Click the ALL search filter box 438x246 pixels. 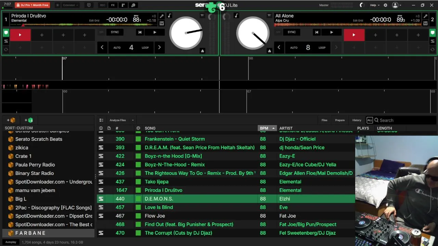coord(370,120)
